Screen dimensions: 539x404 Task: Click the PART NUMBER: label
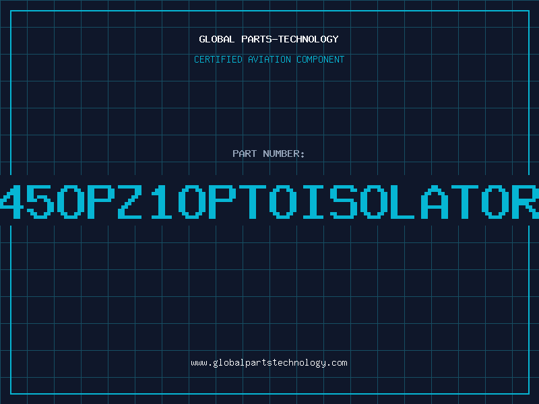point(269,154)
